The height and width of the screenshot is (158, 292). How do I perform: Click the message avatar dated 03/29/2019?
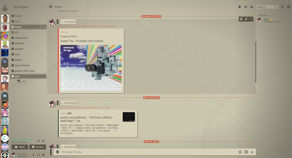click(x=52, y=104)
